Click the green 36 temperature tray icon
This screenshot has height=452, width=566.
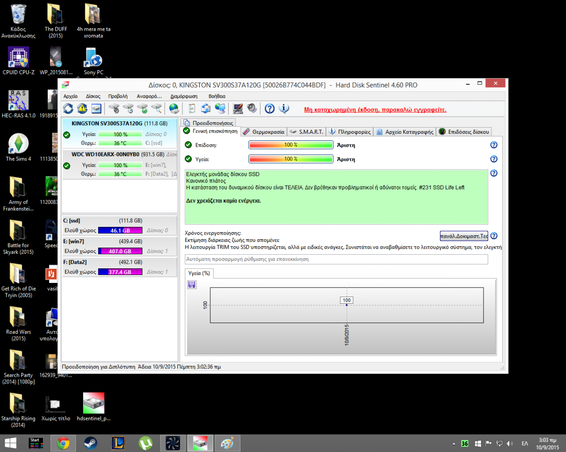click(465, 444)
